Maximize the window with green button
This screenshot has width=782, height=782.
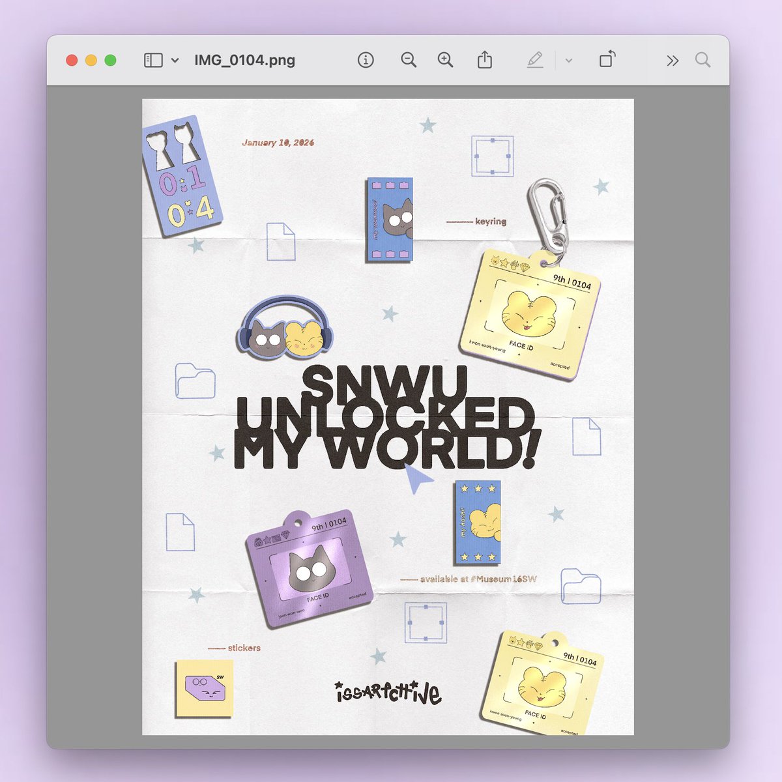(111, 61)
